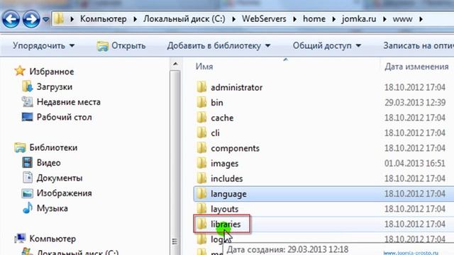Click the images folder icon

tap(201, 163)
